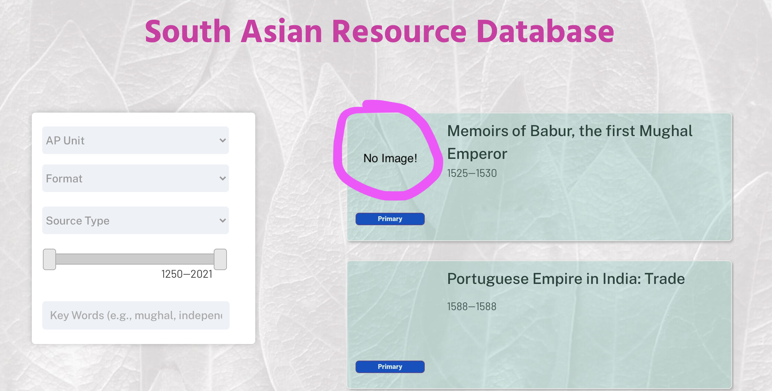This screenshot has width=772, height=391.
Task: Click the 1525–1530 date text
Action: tap(472, 173)
